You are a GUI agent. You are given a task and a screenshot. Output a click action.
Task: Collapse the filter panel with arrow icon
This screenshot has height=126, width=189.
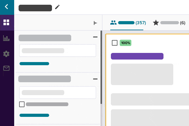click(95, 23)
